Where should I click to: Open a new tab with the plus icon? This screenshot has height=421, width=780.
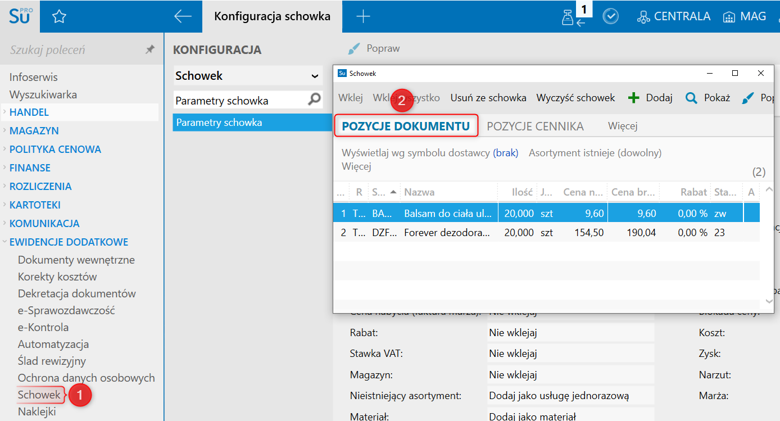[x=364, y=17]
